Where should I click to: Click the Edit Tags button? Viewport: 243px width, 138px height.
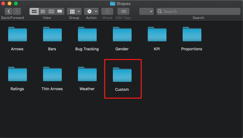pos(123,11)
